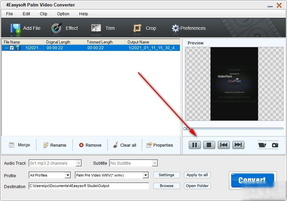Click the Browse button

pyautogui.click(x=167, y=186)
